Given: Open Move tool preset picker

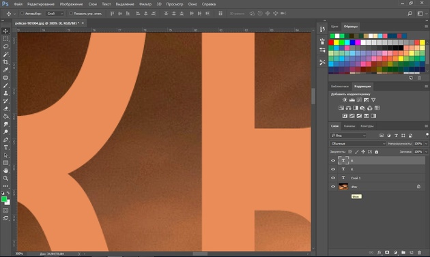Looking at the screenshot, I should click(x=15, y=14).
